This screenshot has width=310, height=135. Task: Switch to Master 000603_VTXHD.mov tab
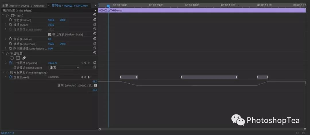[x=23, y=6]
